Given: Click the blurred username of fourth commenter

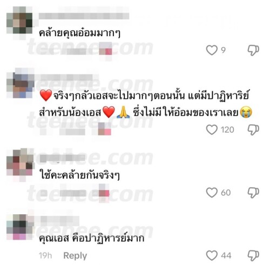Looking at the screenshot, I should click(x=60, y=220).
